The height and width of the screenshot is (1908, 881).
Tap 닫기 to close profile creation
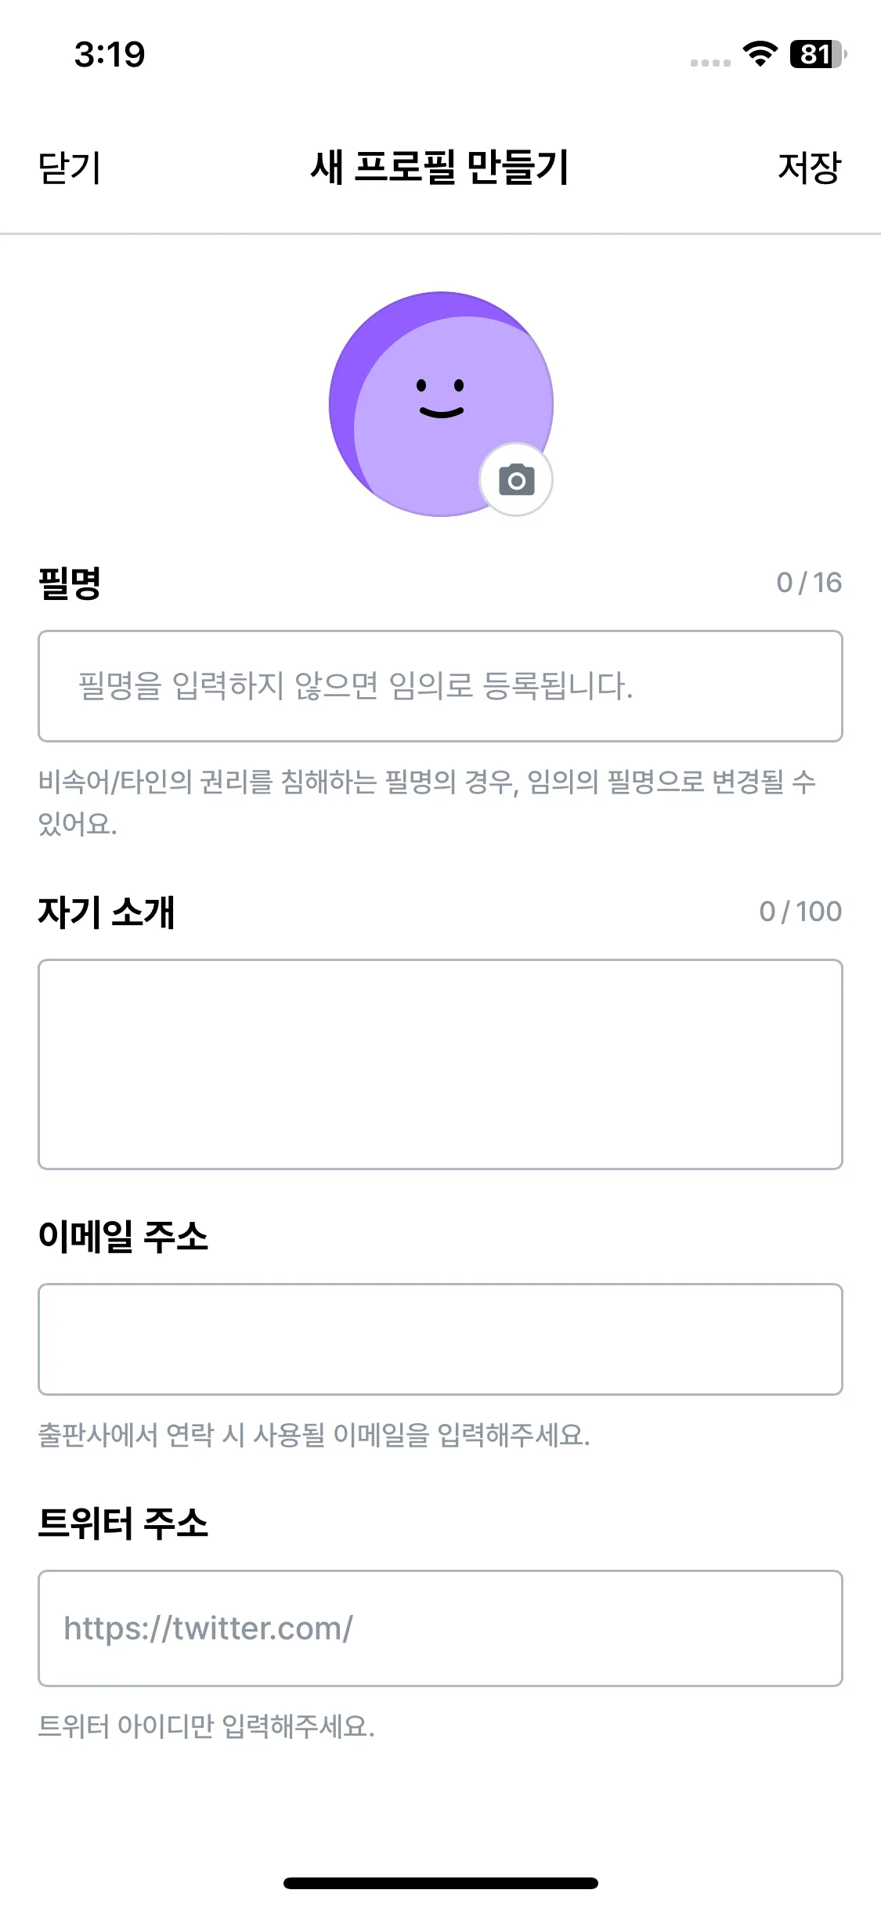coord(70,168)
